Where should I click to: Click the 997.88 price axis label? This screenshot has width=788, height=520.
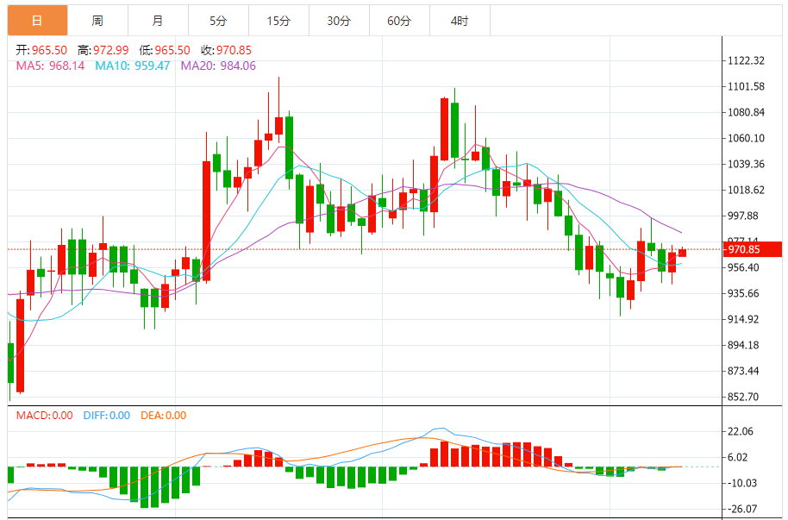point(743,216)
